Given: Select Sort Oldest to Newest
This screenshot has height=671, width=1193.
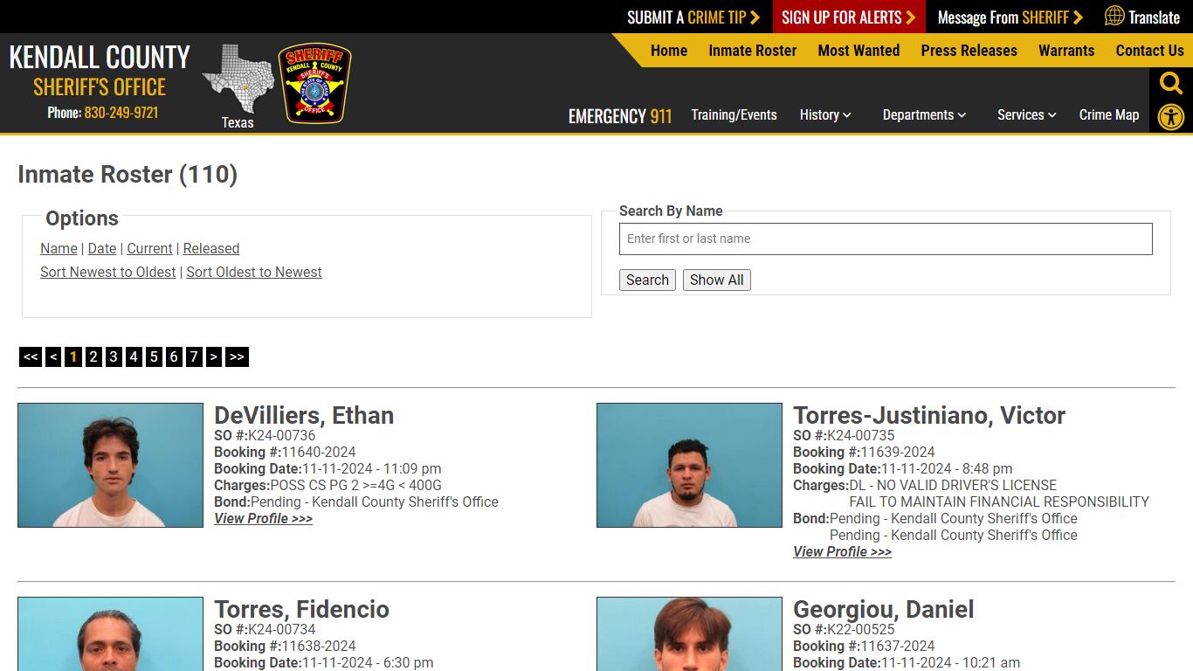Looking at the screenshot, I should [x=254, y=272].
